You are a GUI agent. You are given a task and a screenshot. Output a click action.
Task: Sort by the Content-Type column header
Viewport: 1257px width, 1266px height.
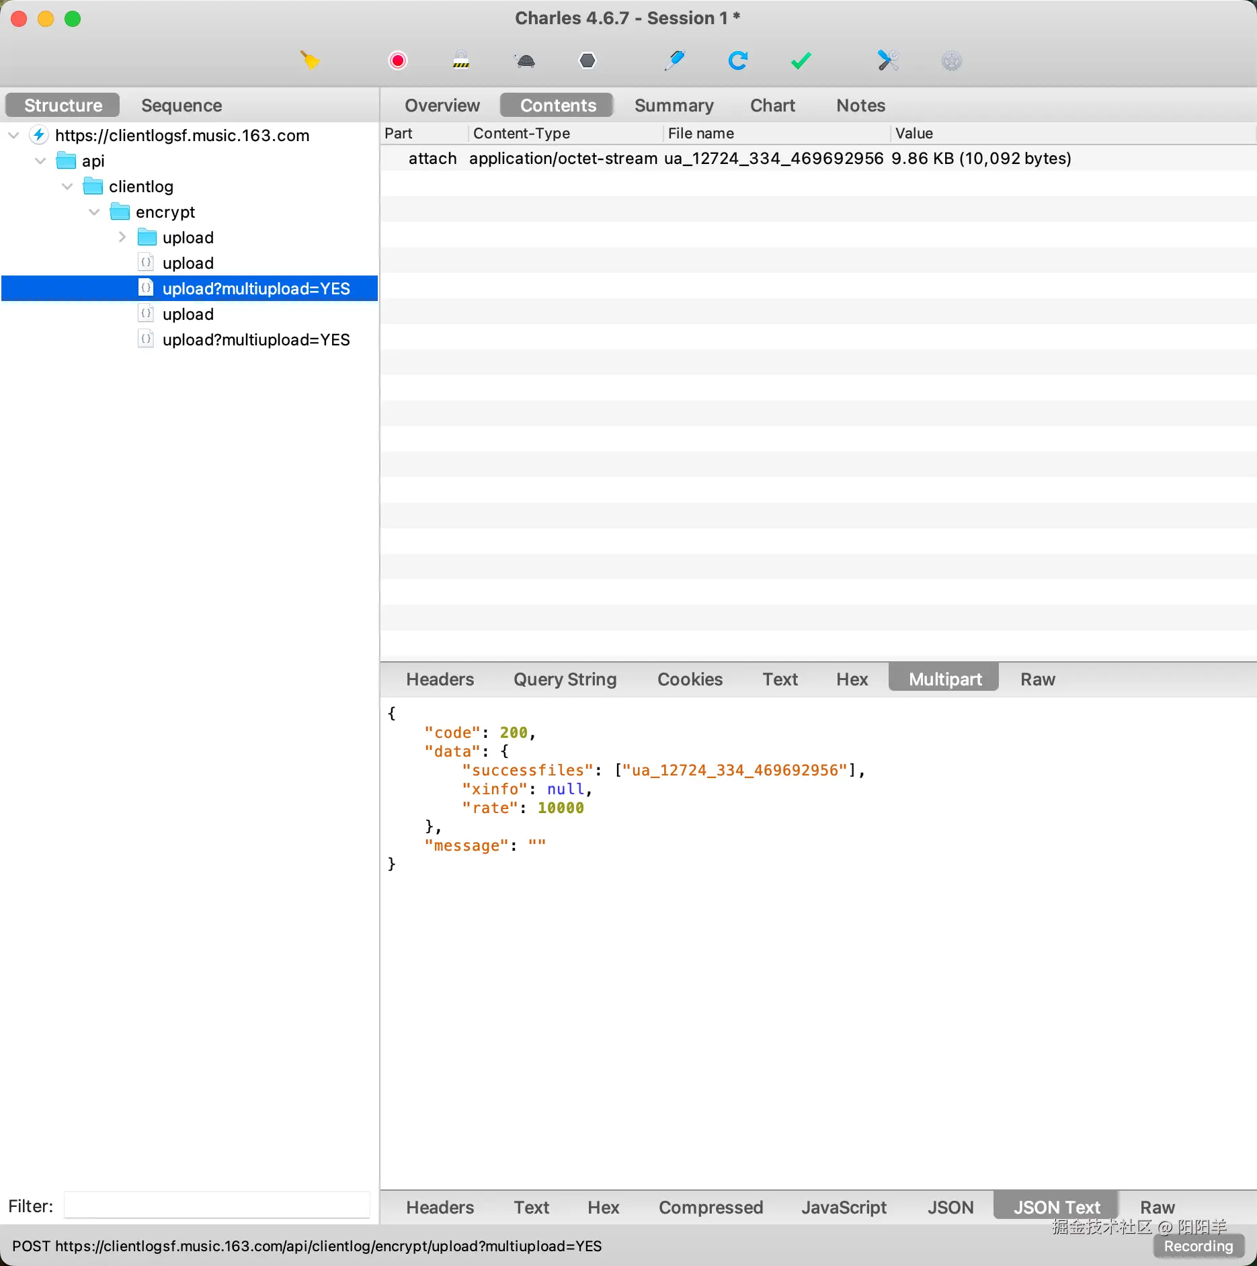point(566,133)
